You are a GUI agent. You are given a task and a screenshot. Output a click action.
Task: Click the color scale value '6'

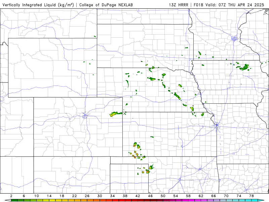coord(24,196)
